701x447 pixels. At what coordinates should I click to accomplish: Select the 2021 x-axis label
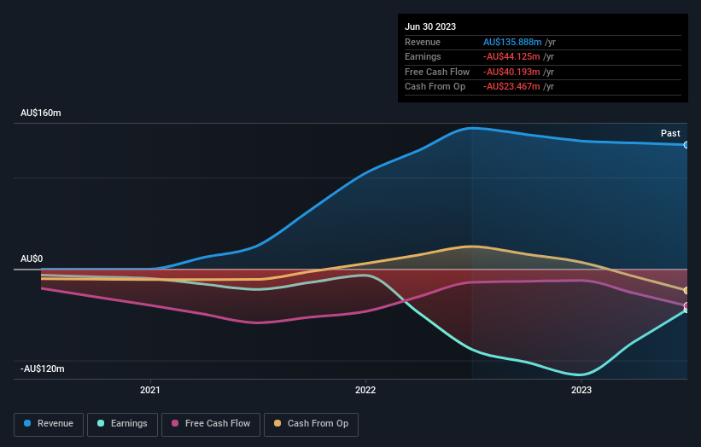[149, 390]
